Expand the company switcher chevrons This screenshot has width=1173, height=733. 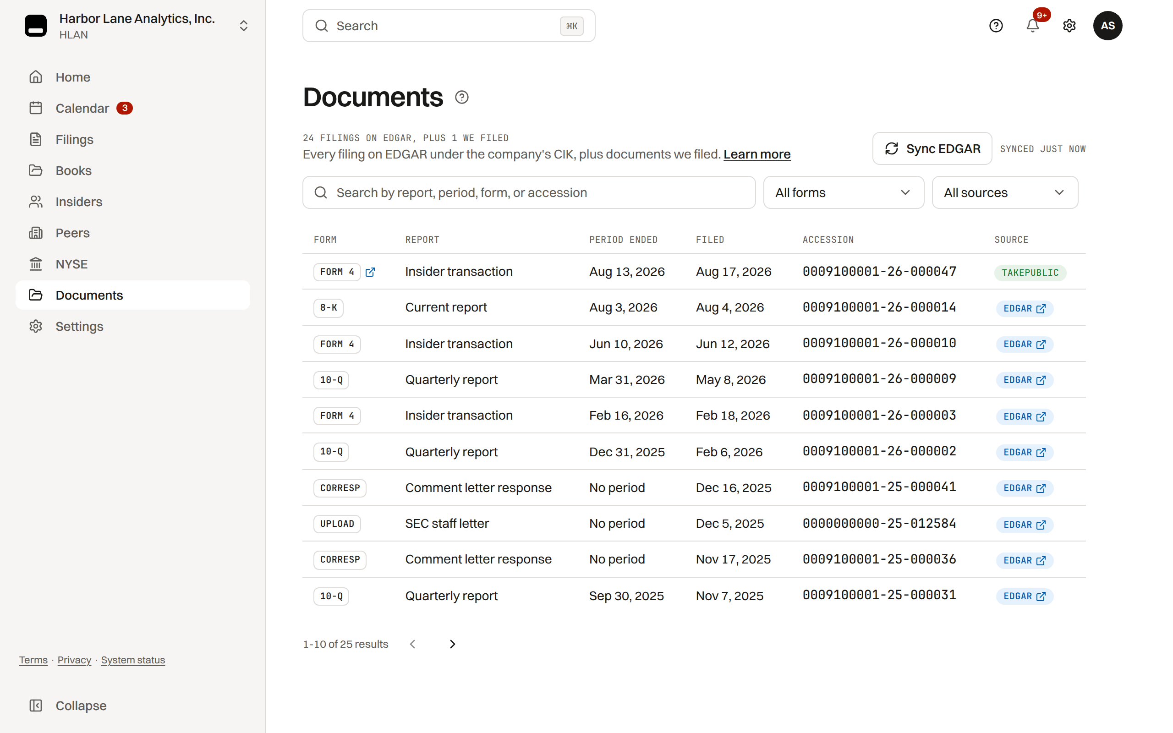tap(244, 26)
